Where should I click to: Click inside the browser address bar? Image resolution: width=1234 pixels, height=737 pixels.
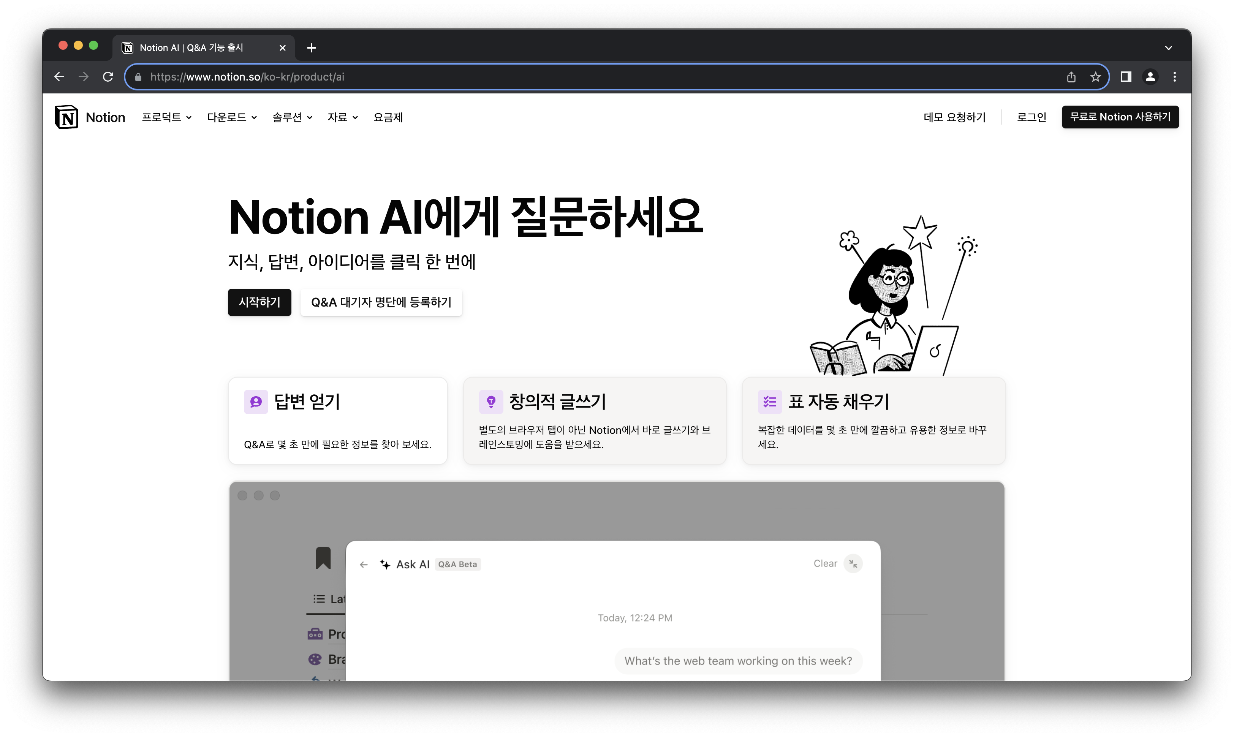click(x=447, y=76)
